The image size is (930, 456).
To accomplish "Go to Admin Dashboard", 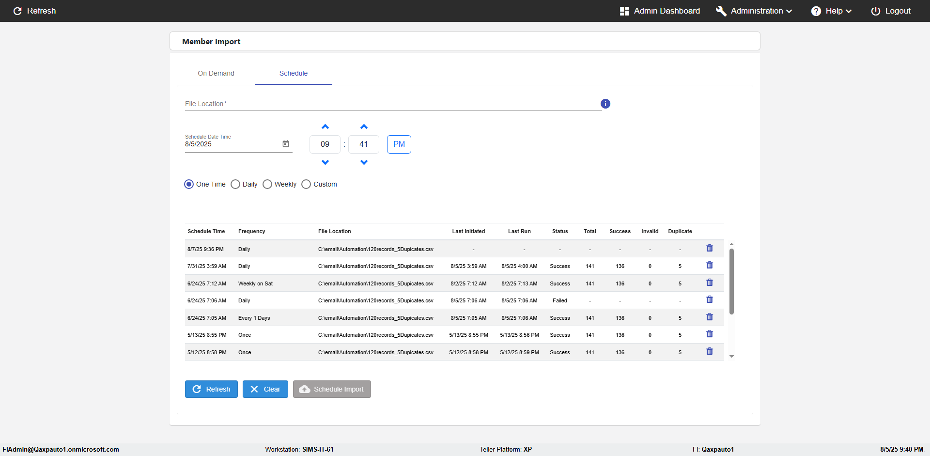I will pyautogui.click(x=660, y=11).
